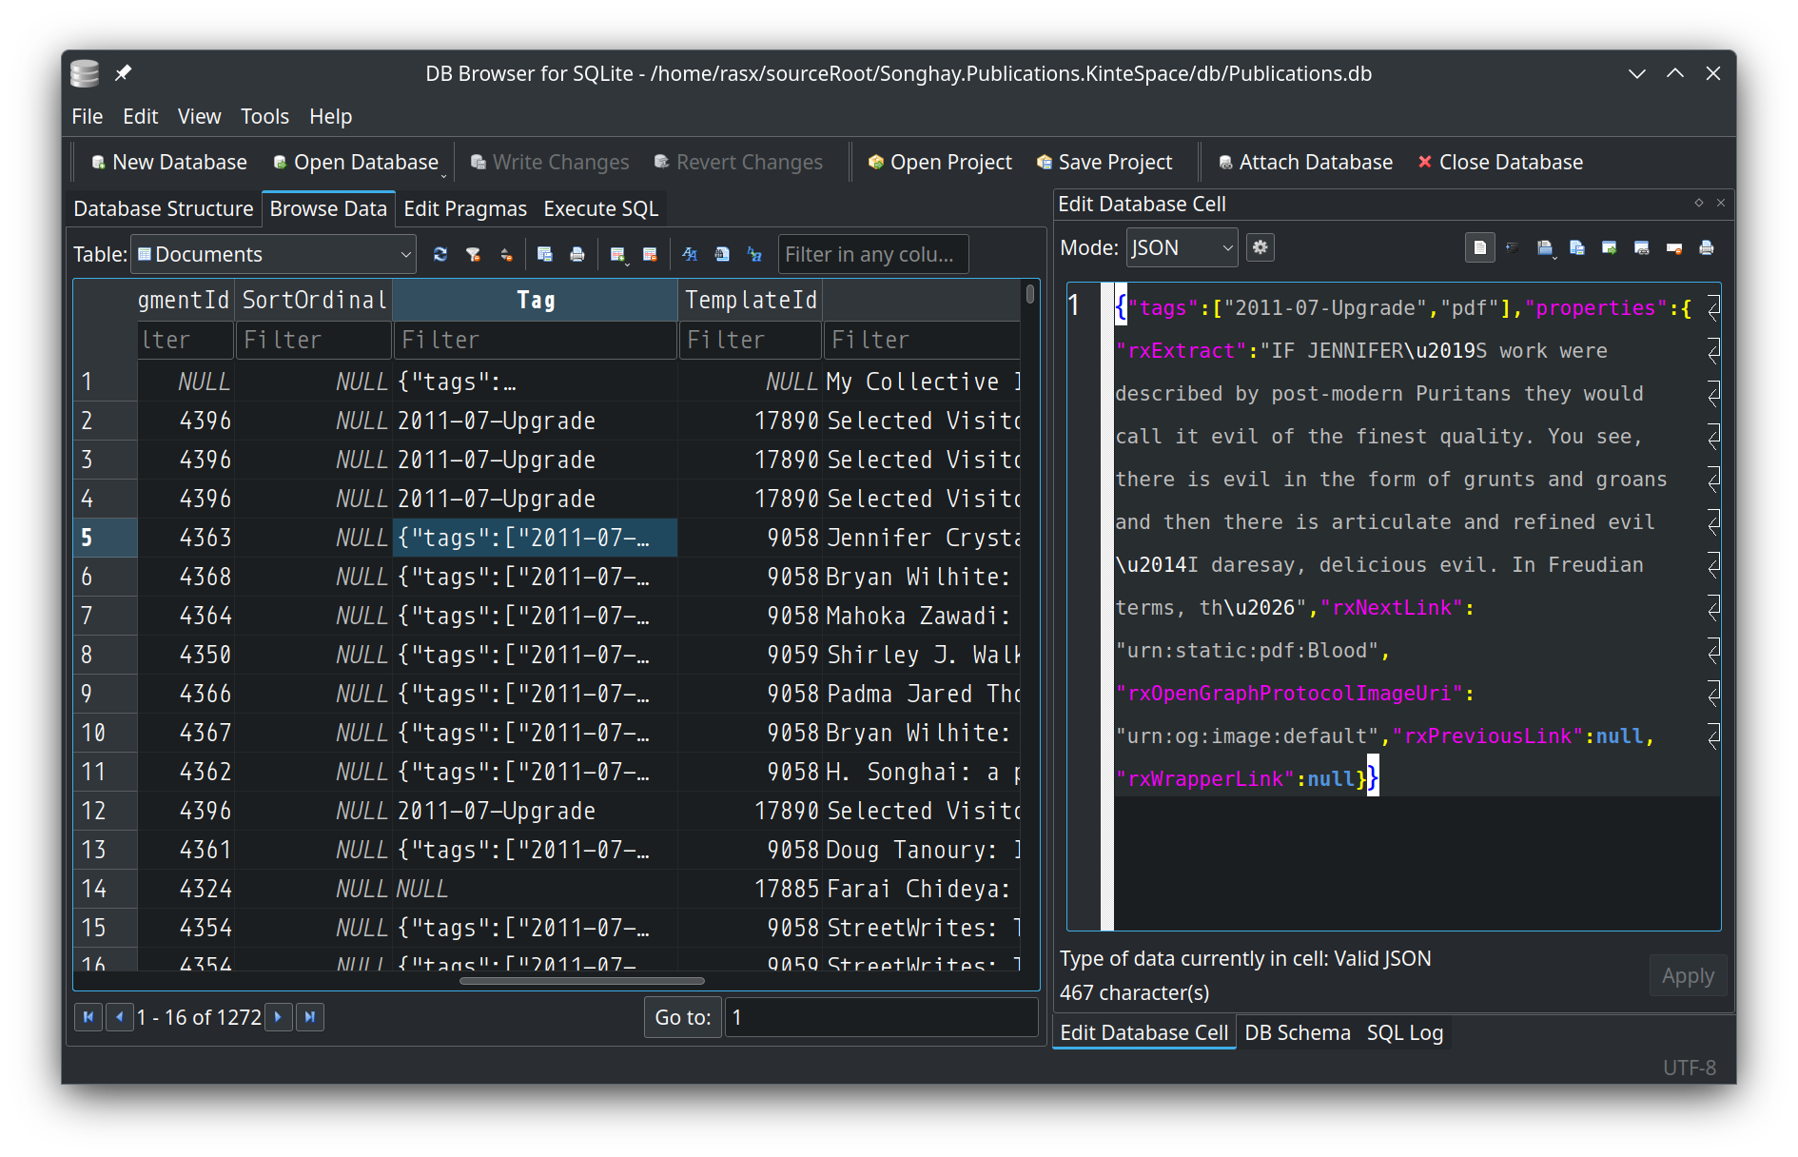Screen dimensions: 1798x1157
Task: Open the File menu
Action: (x=88, y=116)
